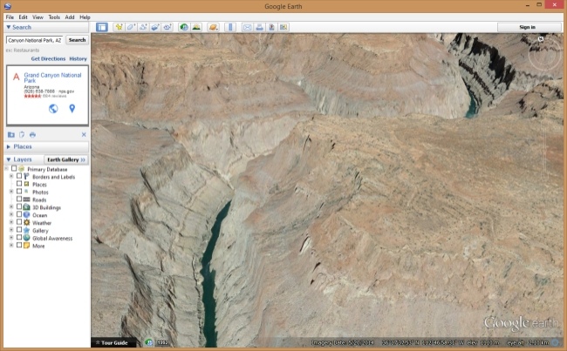
Task: Clear search results with the X icon
Action: pos(84,135)
